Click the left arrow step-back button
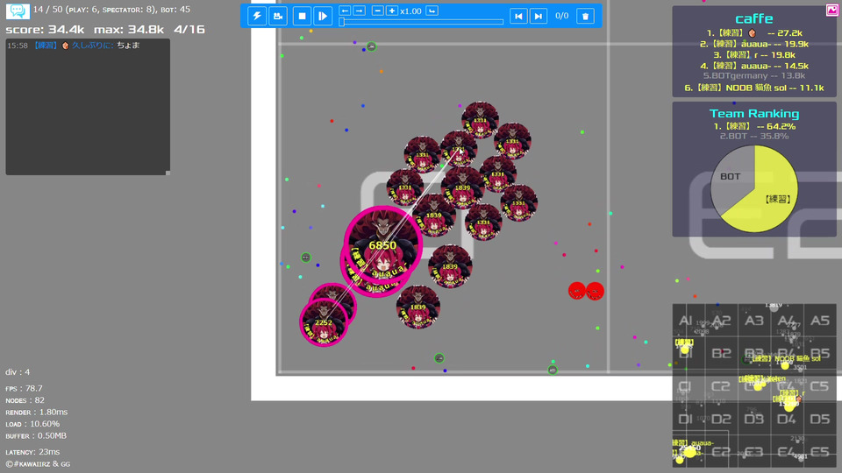 point(345,11)
